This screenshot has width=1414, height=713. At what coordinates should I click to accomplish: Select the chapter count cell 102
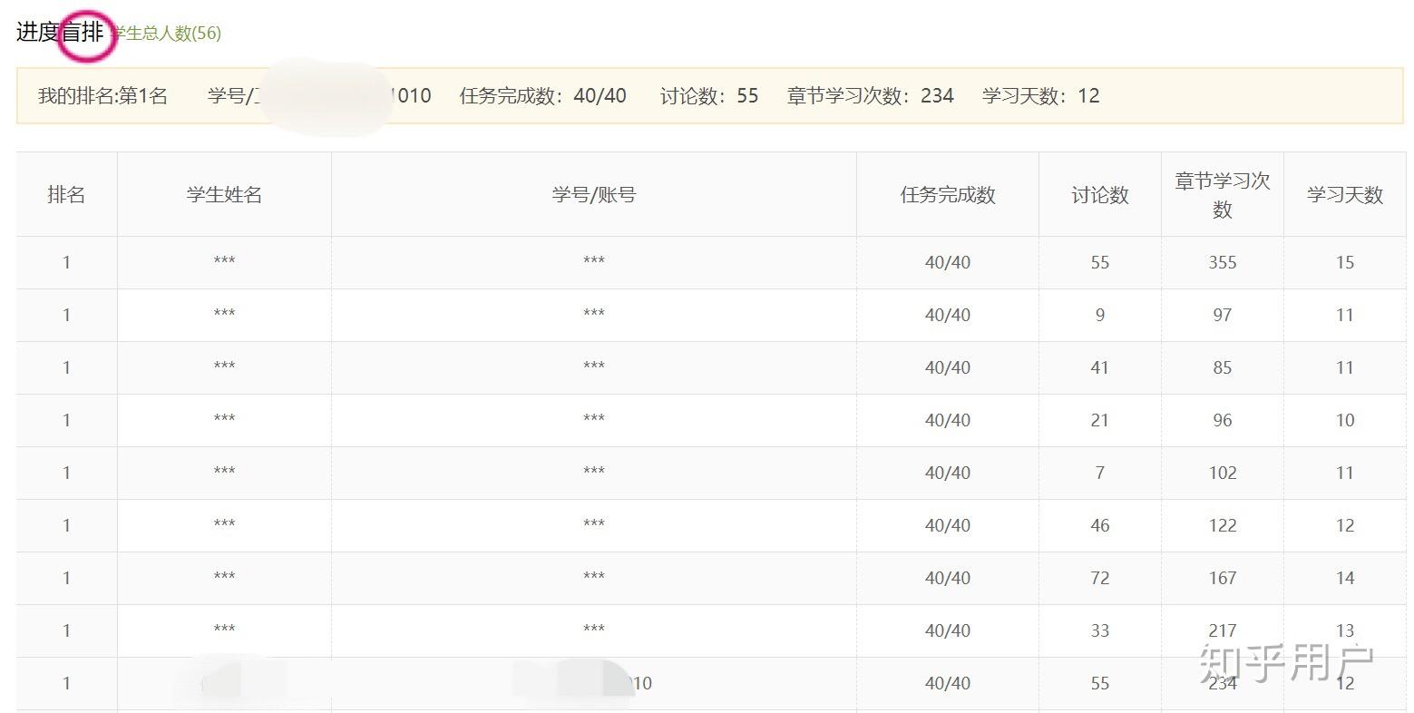click(1222, 473)
